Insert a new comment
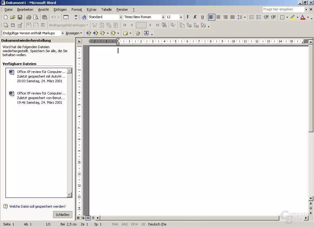This screenshot has width=314, height=227. 125,33
